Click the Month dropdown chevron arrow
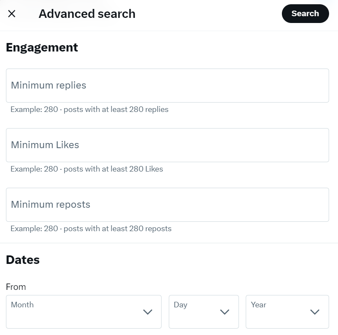The width and height of the screenshot is (338, 335). (x=148, y=312)
